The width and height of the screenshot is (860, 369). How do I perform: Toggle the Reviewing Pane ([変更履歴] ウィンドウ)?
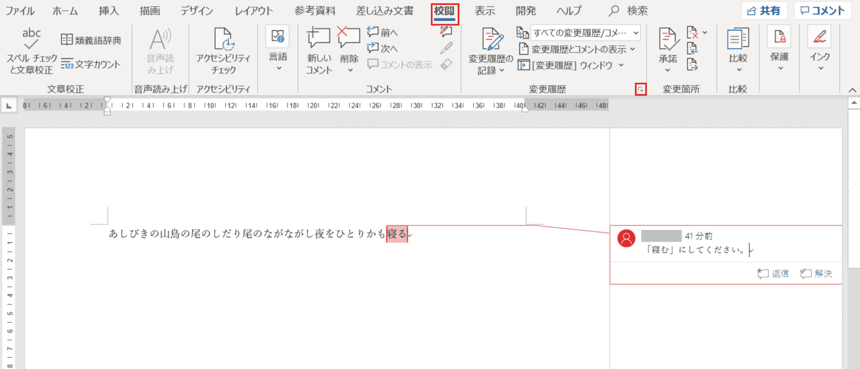(565, 65)
